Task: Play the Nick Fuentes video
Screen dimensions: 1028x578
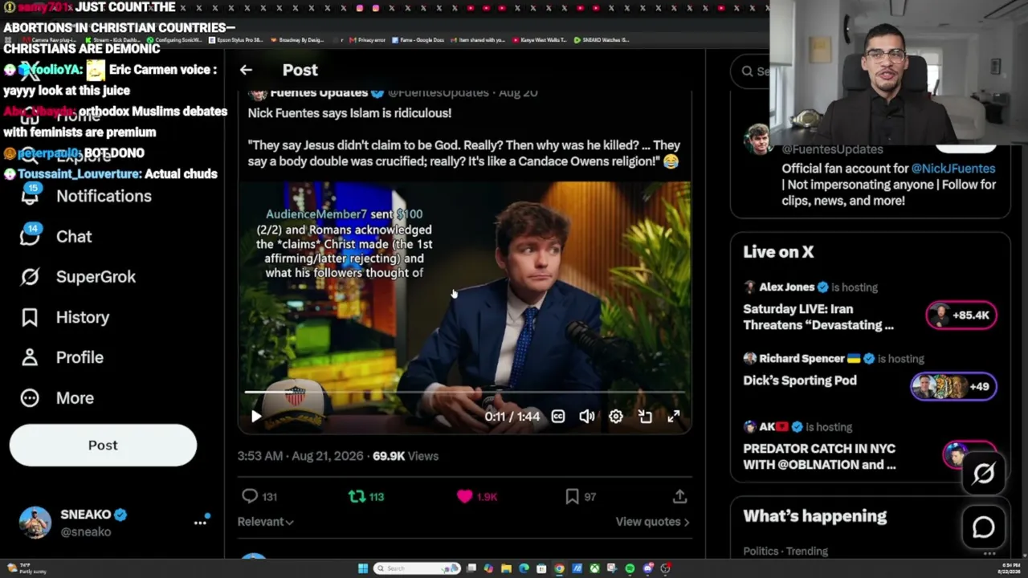Action: pos(255,416)
